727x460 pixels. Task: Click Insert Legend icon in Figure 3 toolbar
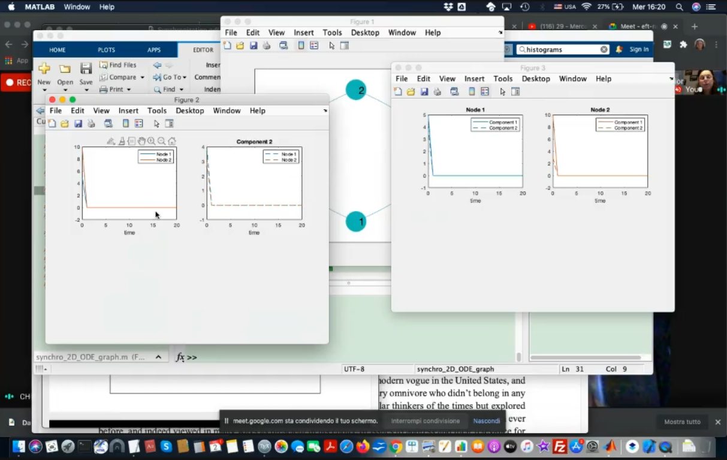coord(485,92)
